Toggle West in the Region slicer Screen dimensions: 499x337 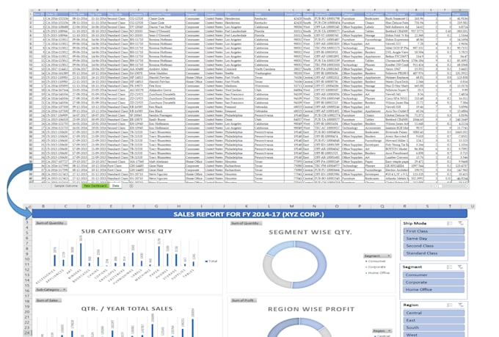tap(434, 335)
